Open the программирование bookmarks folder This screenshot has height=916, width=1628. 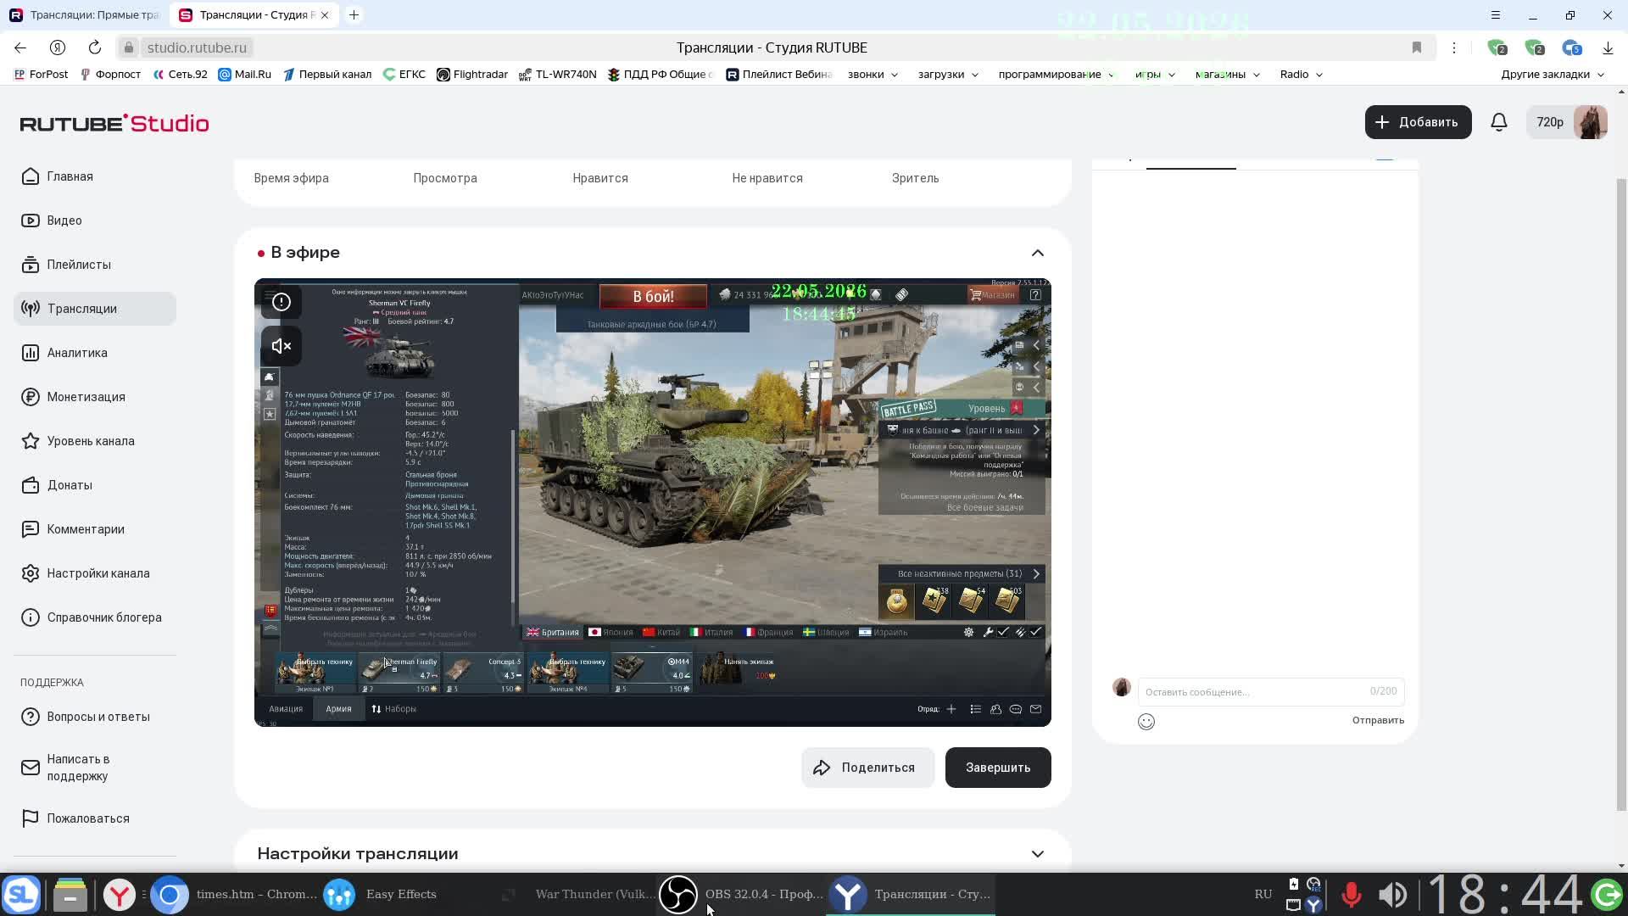pyautogui.click(x=1057, y=75)
